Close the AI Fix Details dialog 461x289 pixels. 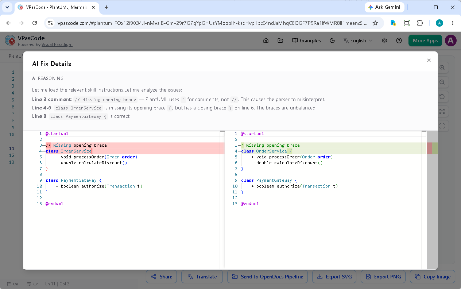pyautogui.click(x=429, y=61)
